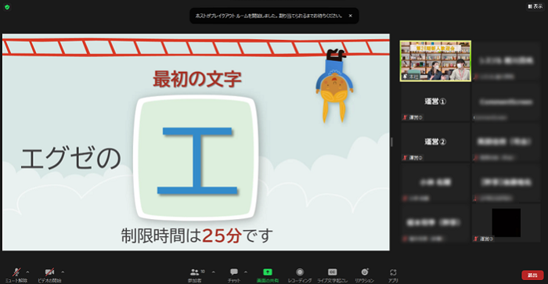
Task: Toggle the recording button
Action: point(300,274)
